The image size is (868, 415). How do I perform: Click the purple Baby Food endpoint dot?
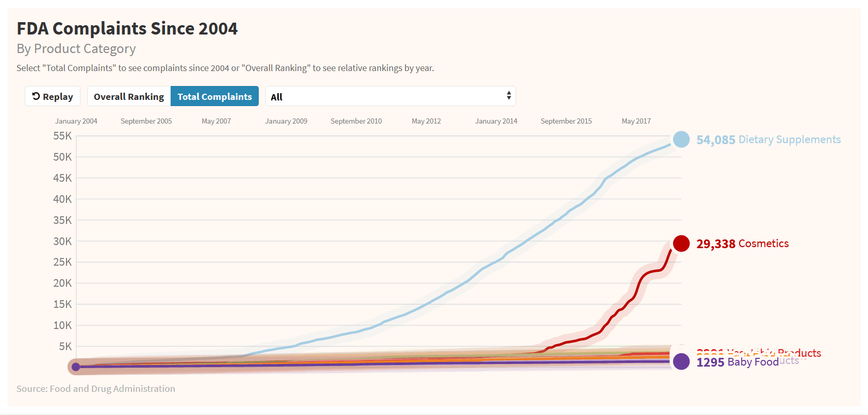coord(681,361)
